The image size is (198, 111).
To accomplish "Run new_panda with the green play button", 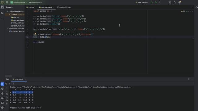I will [152, 2].
